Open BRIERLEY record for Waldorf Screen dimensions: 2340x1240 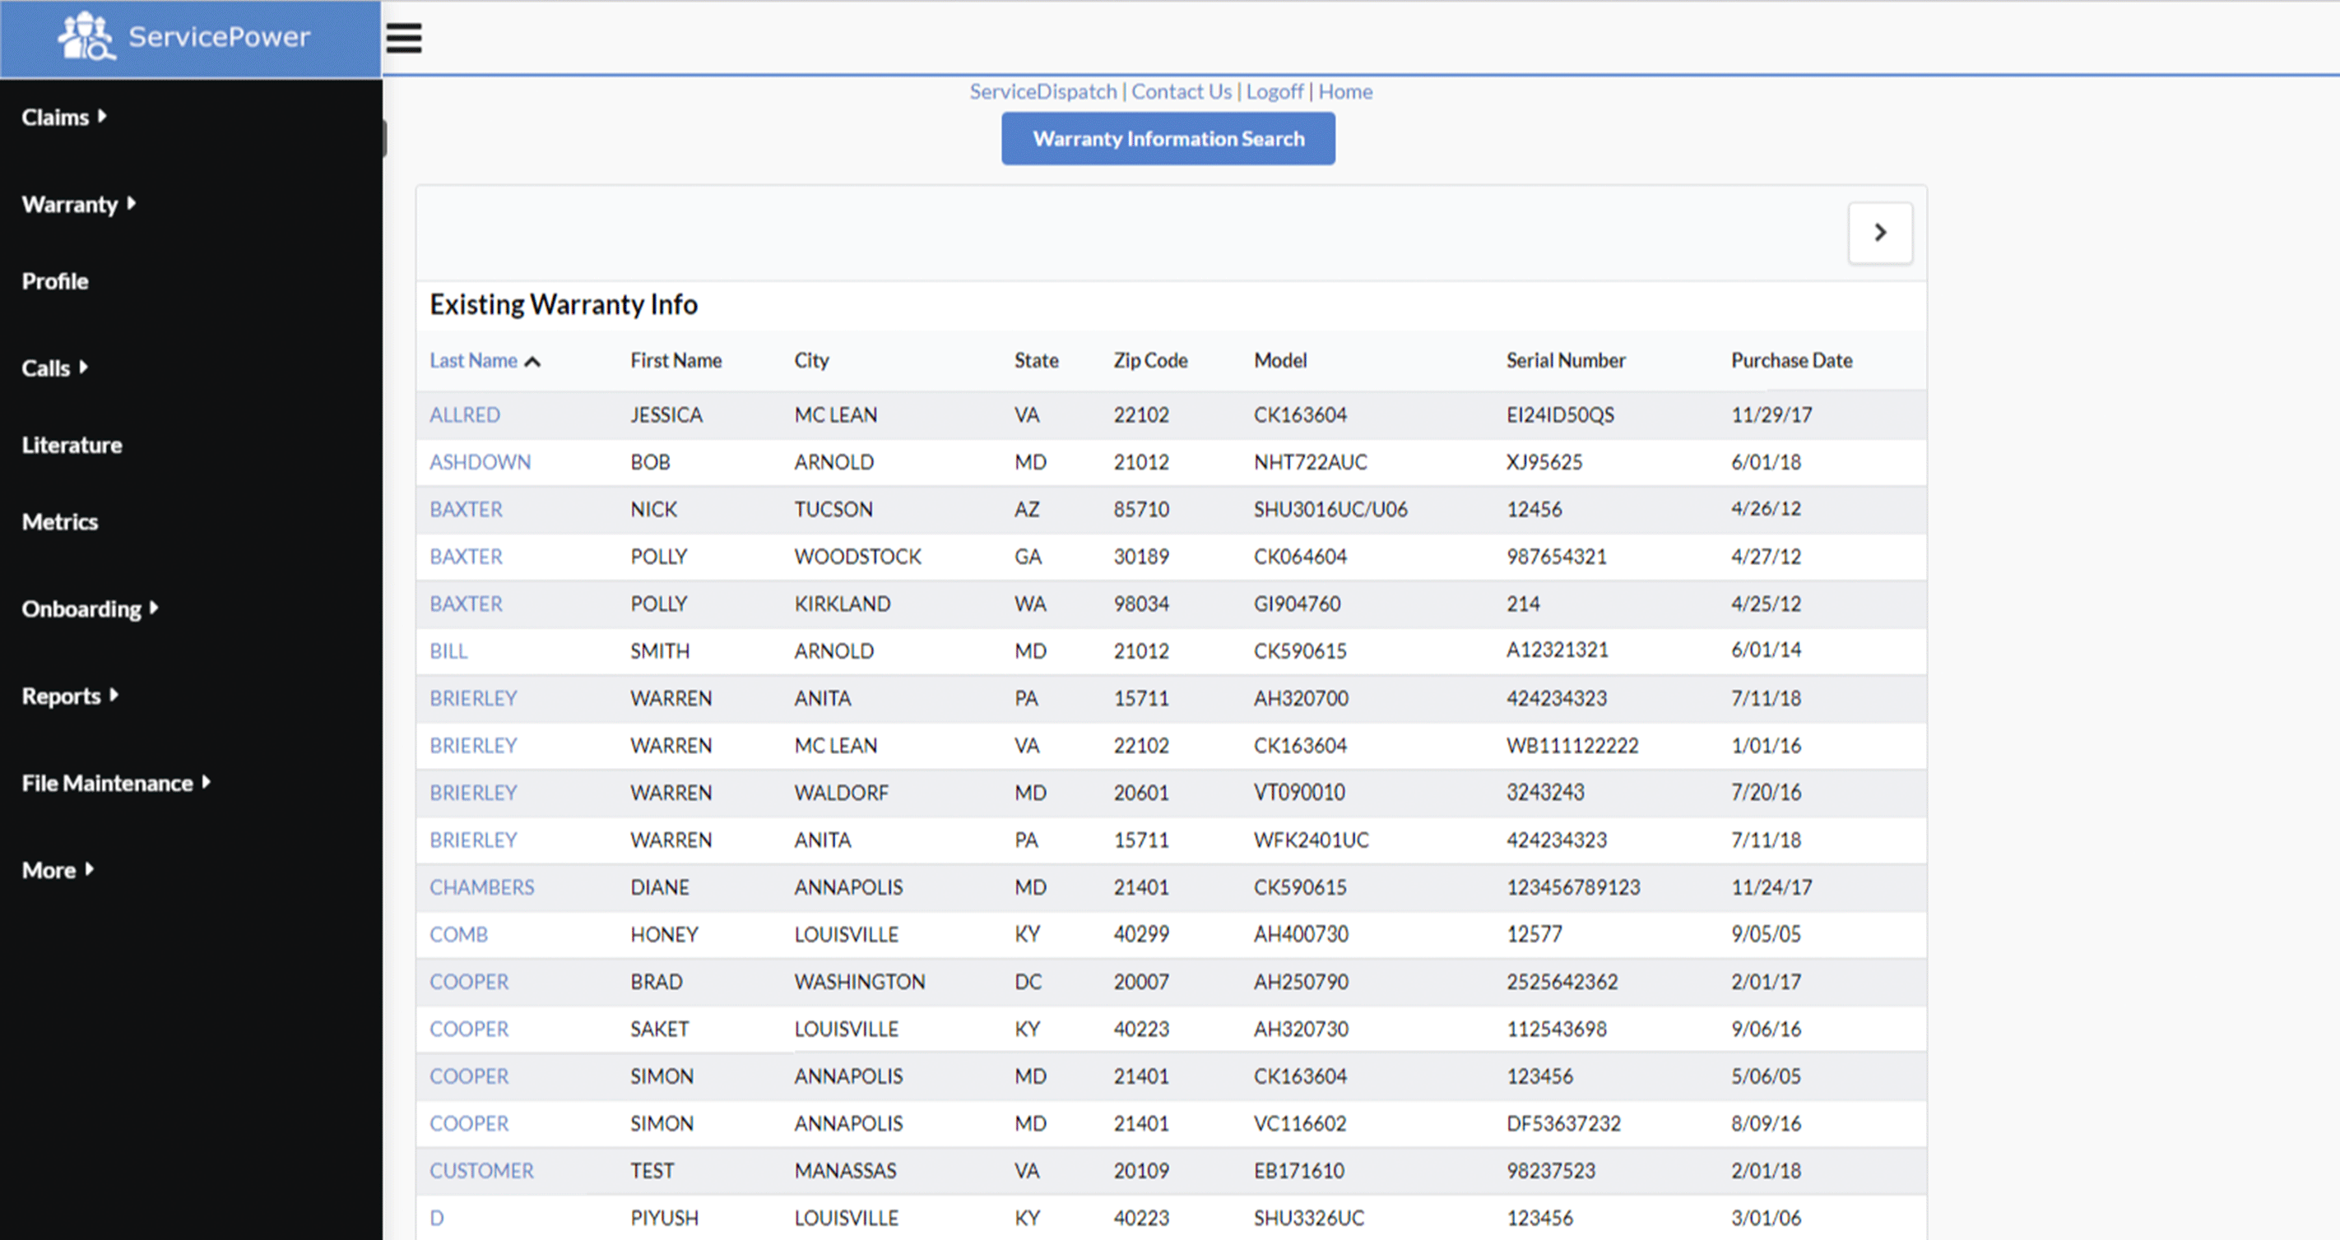click(x=472, y=793)
